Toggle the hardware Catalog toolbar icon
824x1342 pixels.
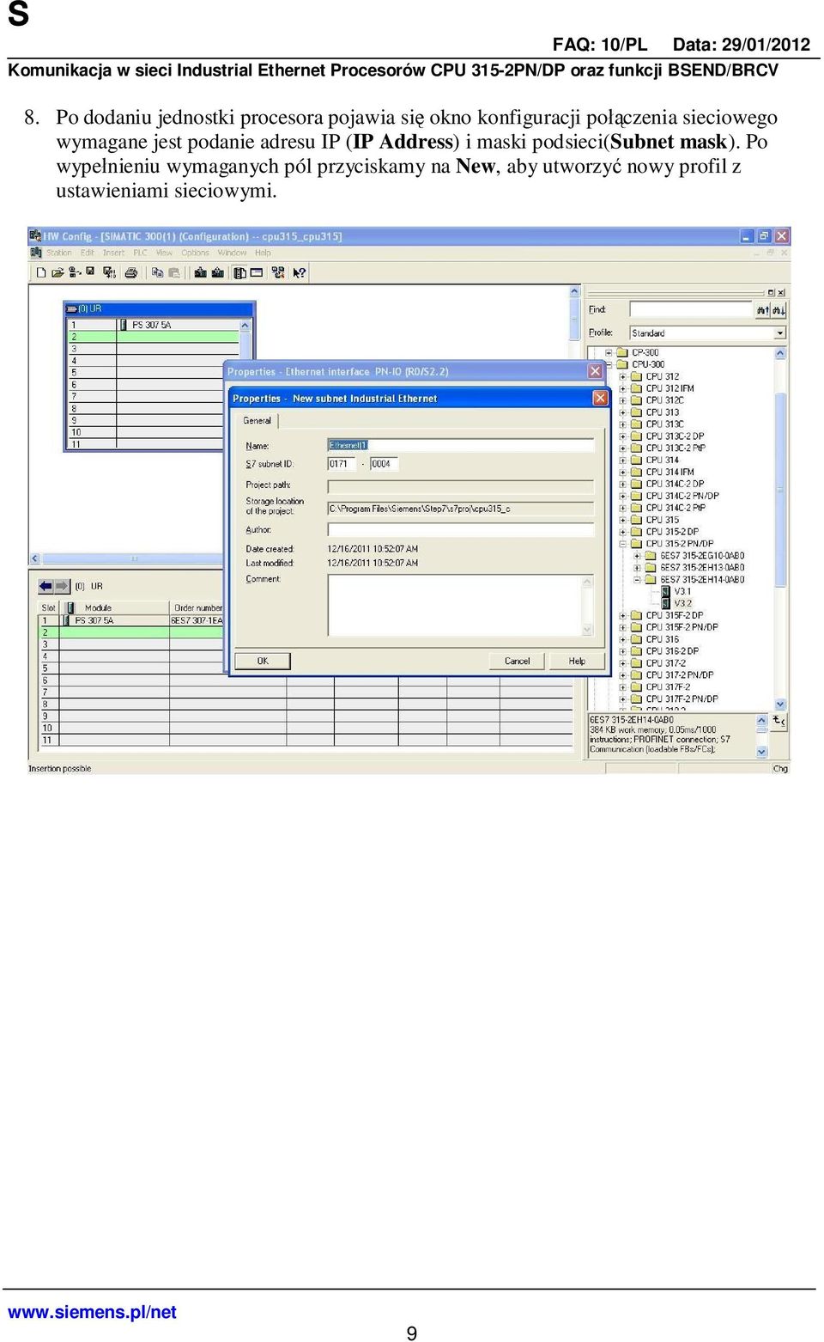(x=239, y=272)
